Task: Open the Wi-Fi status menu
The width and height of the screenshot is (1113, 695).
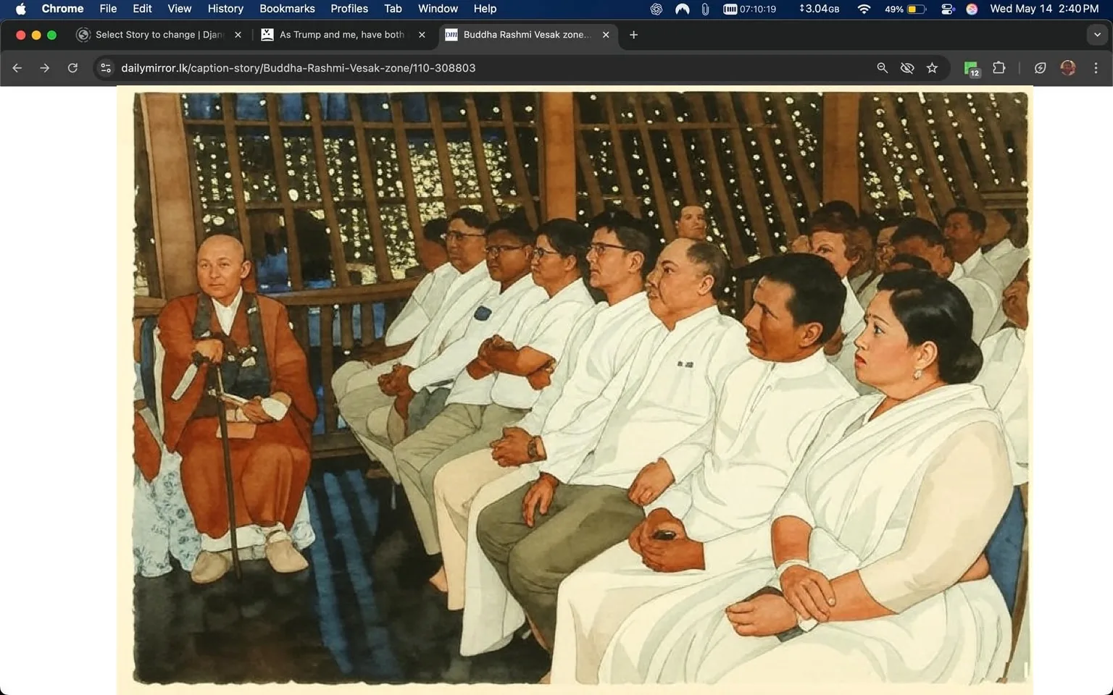Action: [863, 9]
